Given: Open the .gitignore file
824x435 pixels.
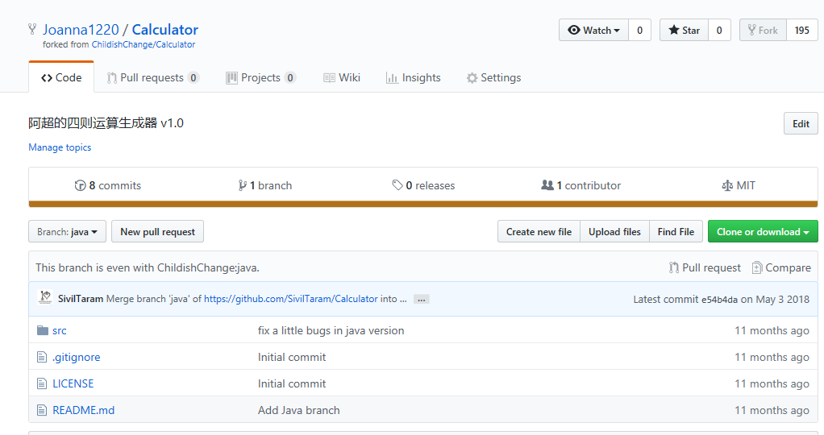Looking at the screenshot, I should click(x=77, y=357).
